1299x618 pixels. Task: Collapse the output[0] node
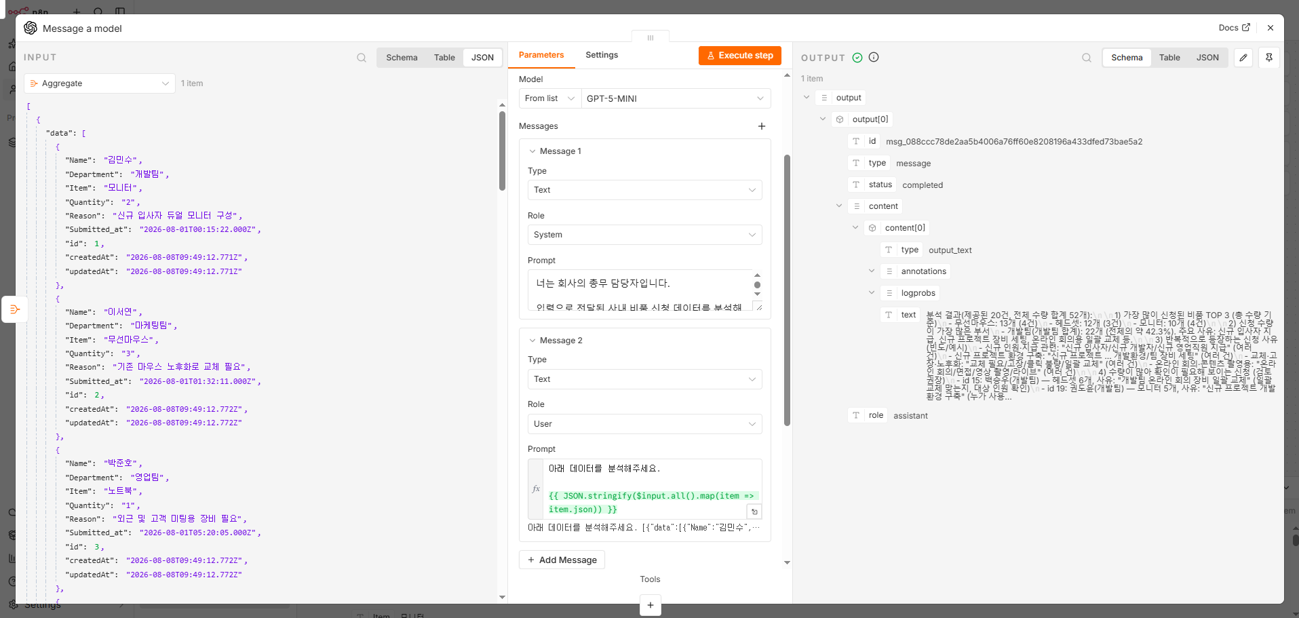(823, 119)
